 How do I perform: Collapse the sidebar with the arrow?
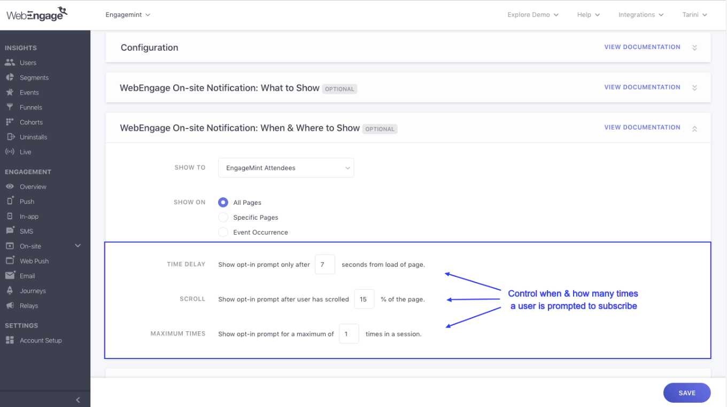78,400
